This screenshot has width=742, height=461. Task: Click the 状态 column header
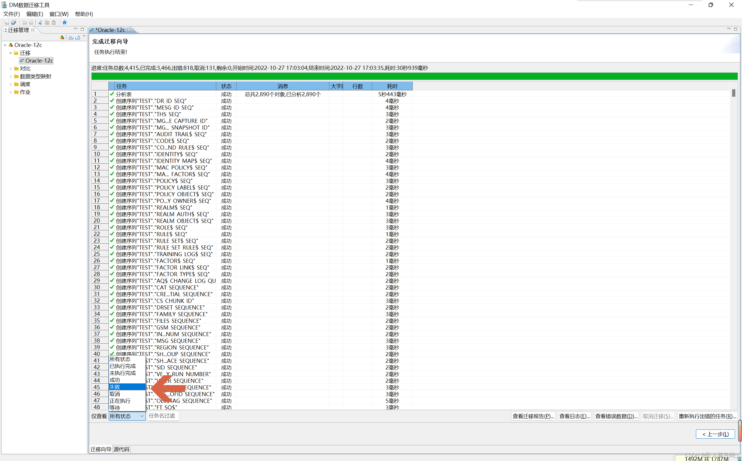[226, 86]
